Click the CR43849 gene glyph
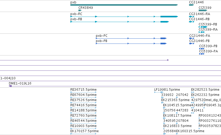Screen dimensions: 221x135 pyautogui.click(x=80, y=10)
